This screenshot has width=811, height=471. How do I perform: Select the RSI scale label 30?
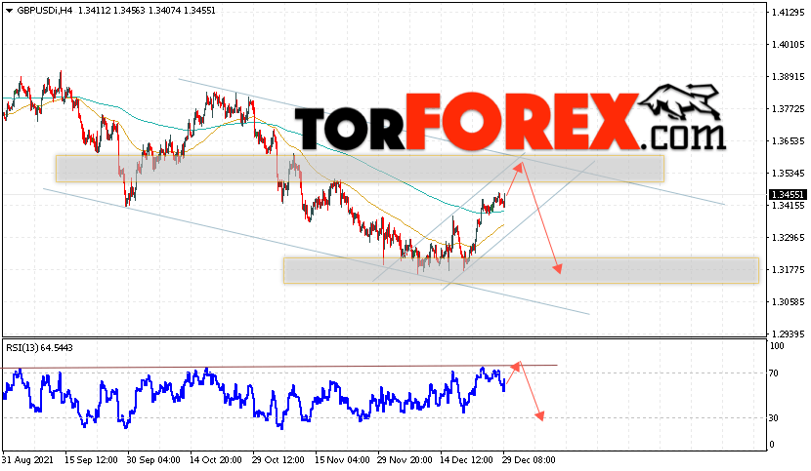774,417
